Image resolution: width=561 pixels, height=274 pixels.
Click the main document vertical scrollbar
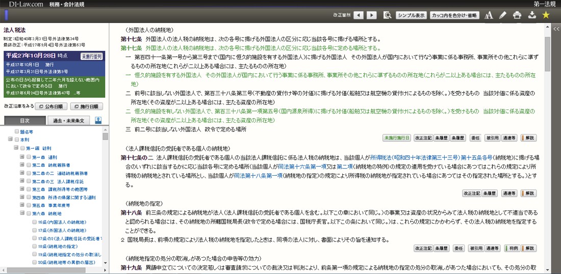click(547, 153)
